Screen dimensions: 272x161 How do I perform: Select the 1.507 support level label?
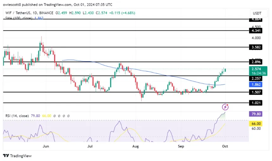[x=257, y=92]
